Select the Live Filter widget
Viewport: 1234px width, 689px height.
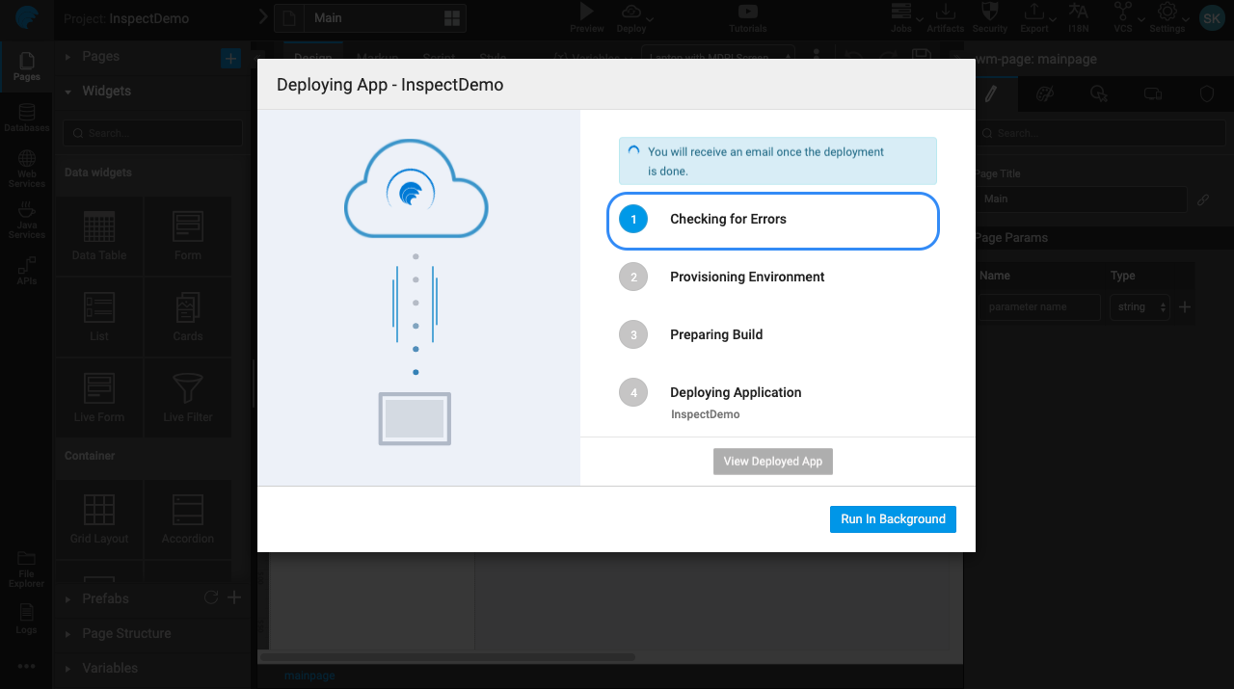pyautogui.click(x=187, y=397)
